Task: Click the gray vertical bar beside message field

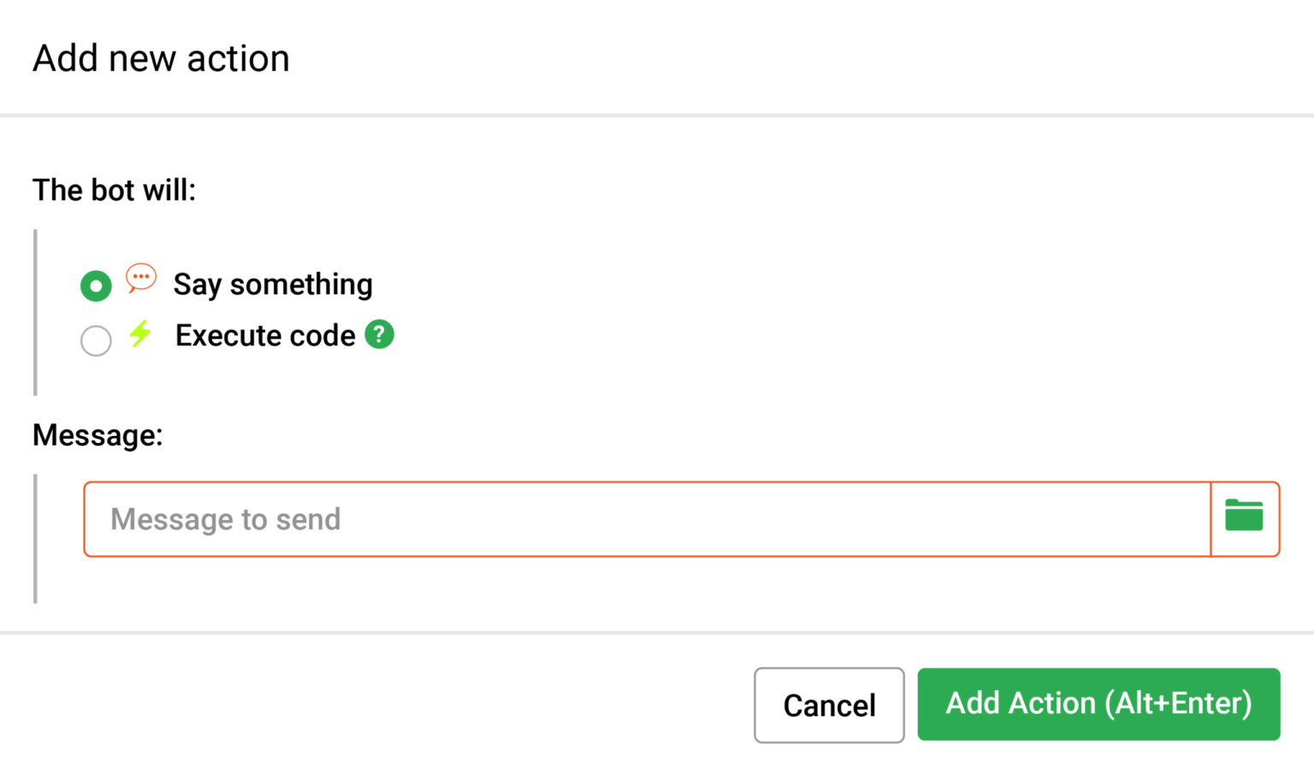Action: (35, 539)
